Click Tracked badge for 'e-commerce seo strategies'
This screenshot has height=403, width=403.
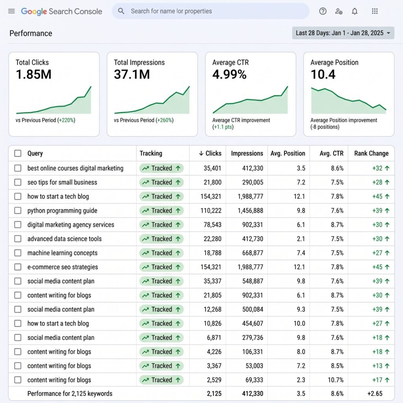161,267
